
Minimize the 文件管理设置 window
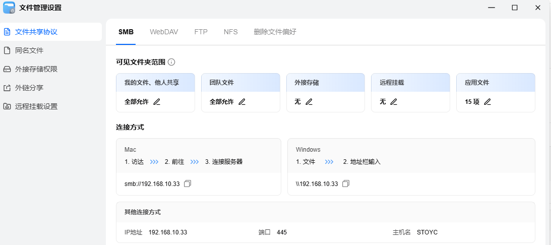click(x=492, y=8)
